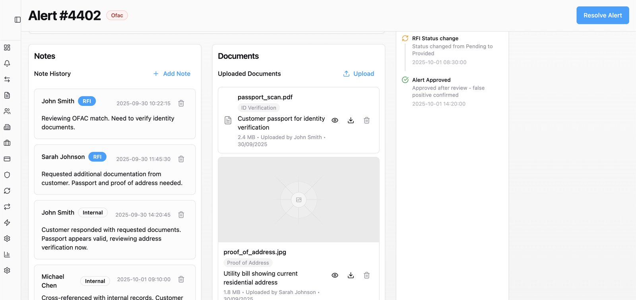The width and height of the screenshot is (636, 300).
Task: Open the proof_of_address image preview placeholder
Action: click(299, 200)
